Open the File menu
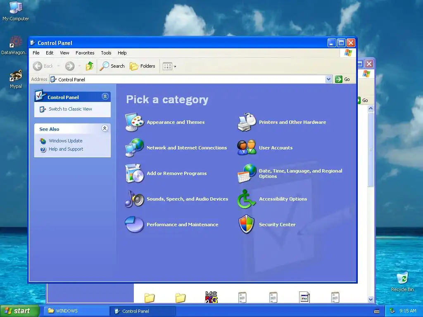 (x=36, y=53)
